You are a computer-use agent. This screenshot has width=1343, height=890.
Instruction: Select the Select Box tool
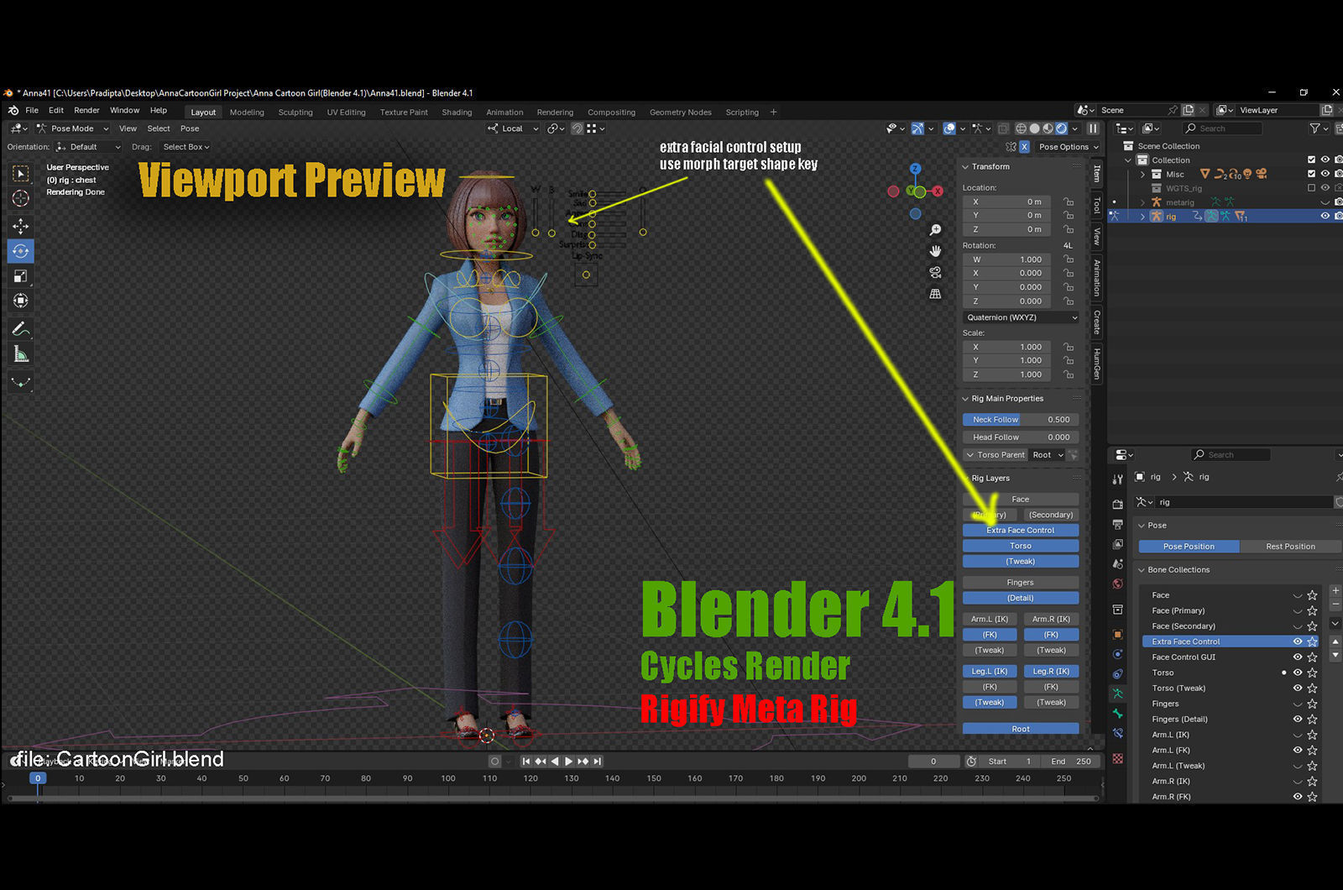click(21, 174)
